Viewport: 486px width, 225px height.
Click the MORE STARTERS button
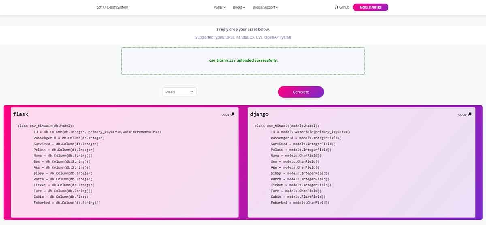point(370,7)
